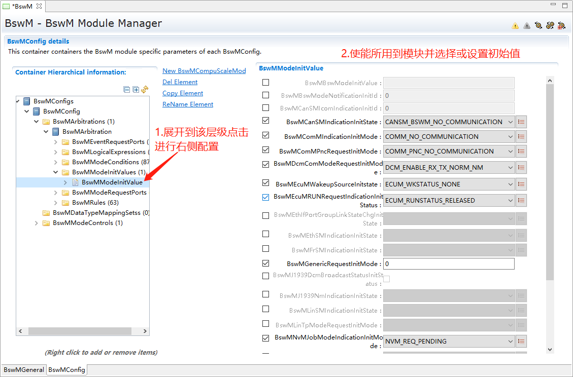Enable the BswMBswModeInitValue checkbox
The width and height of the screenshot is (573, 377).
(266, 82)
